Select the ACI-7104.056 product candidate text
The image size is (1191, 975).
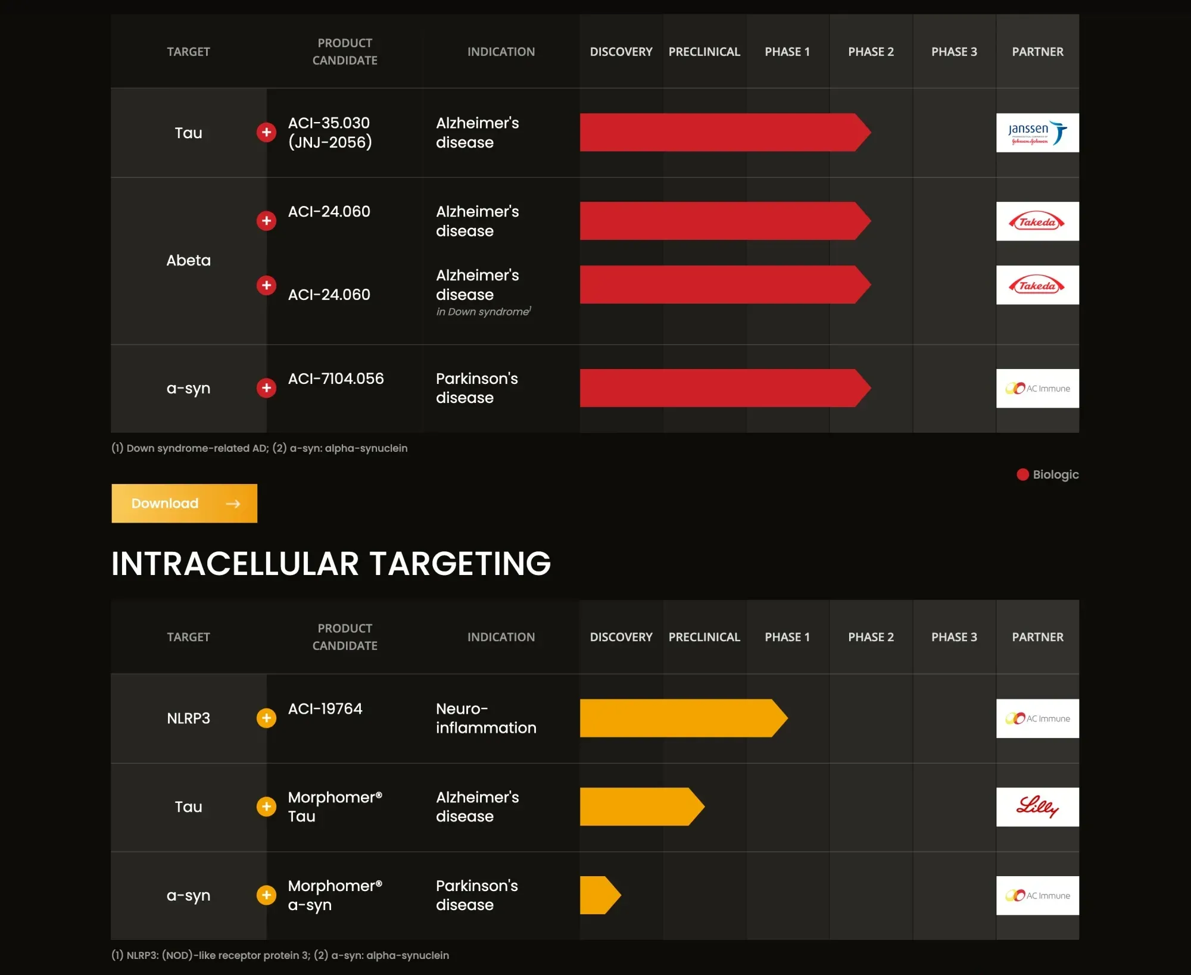(336, 379)
